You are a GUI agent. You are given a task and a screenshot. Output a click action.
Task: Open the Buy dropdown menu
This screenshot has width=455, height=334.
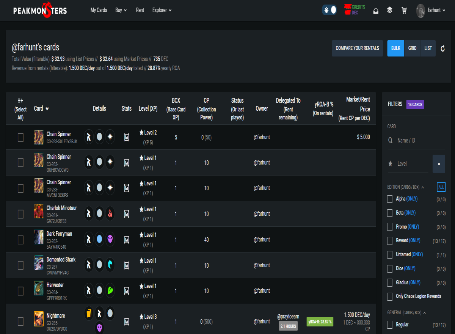[x=121, y=10]
